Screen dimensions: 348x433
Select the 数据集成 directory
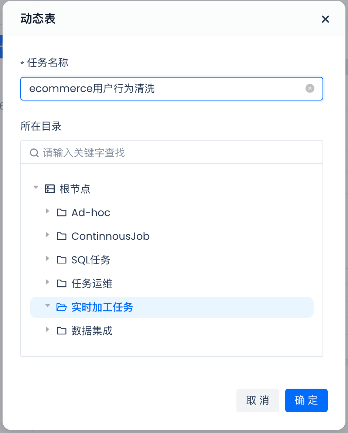click(x=92, y=331)
